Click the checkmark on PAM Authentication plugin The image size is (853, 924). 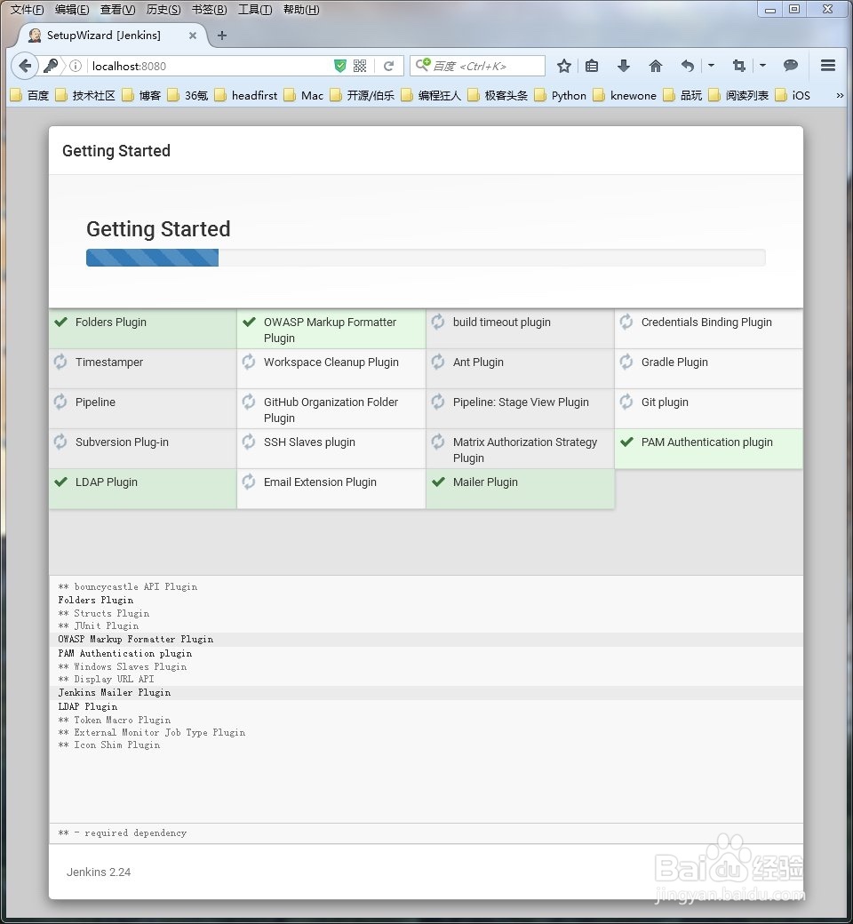pos(626,442)
